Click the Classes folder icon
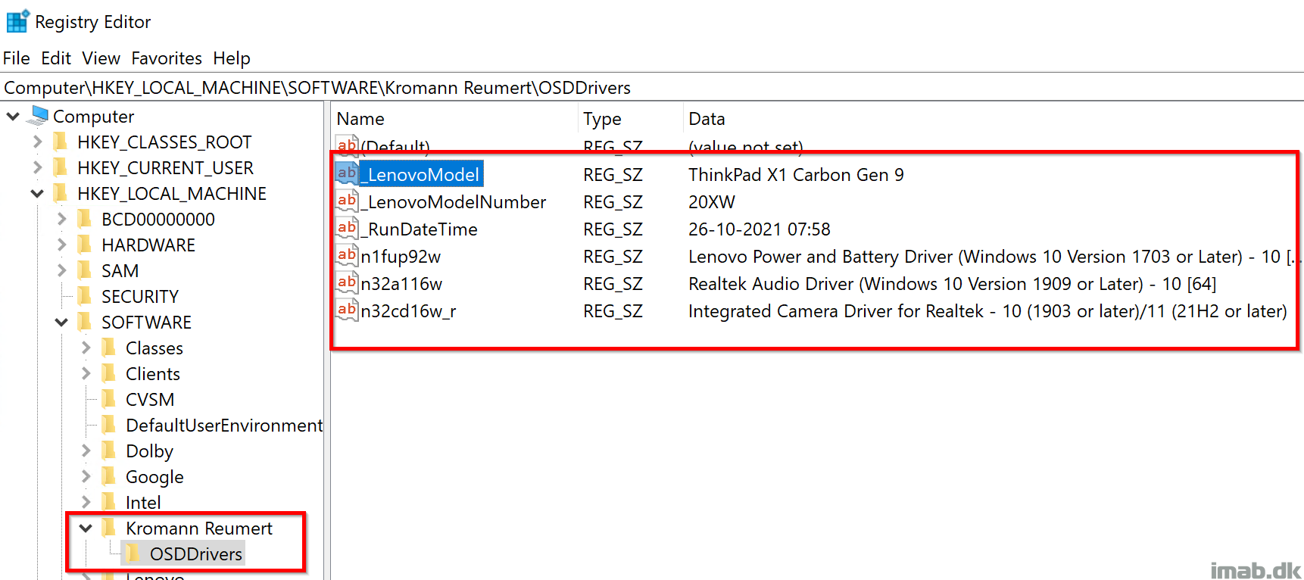This screenshot has width=1304, height=580. tap(109, 348)
